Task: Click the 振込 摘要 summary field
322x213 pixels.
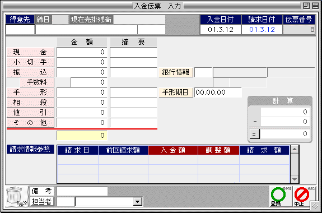Action: click(x=133, y=72)
